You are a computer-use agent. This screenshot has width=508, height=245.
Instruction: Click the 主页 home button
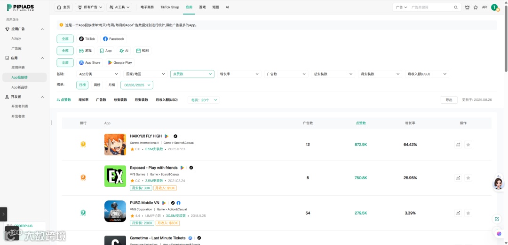click(x=63, y=7)
